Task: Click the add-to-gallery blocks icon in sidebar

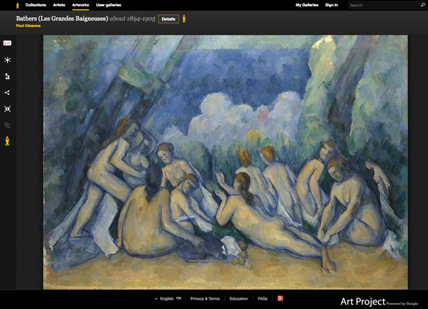Action: 7,76
